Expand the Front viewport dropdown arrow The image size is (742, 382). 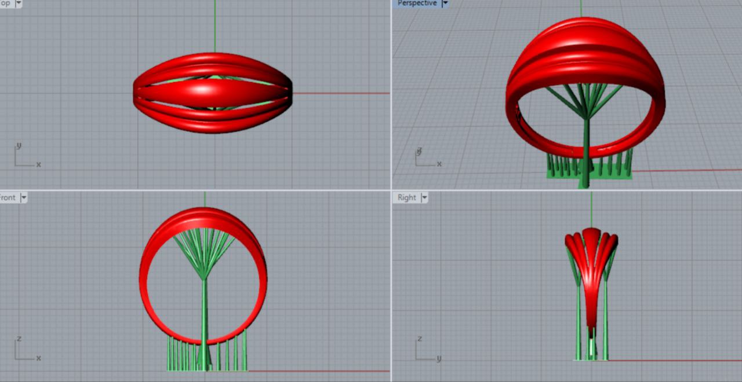(x=24, y=197)
